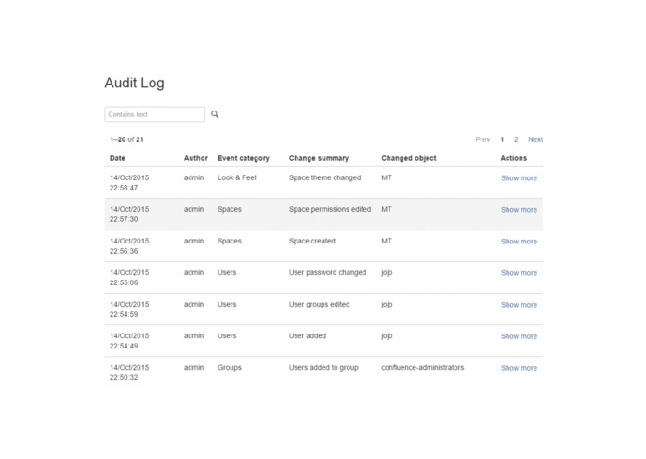Show more for Users added to group row
Screen dimensions: 646x459
coord(519,369)
